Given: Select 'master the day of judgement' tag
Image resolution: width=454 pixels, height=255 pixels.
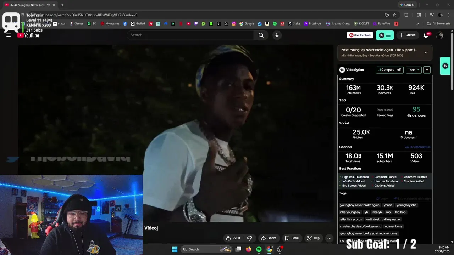Looking at the screenshot, I should click(360, 226).
